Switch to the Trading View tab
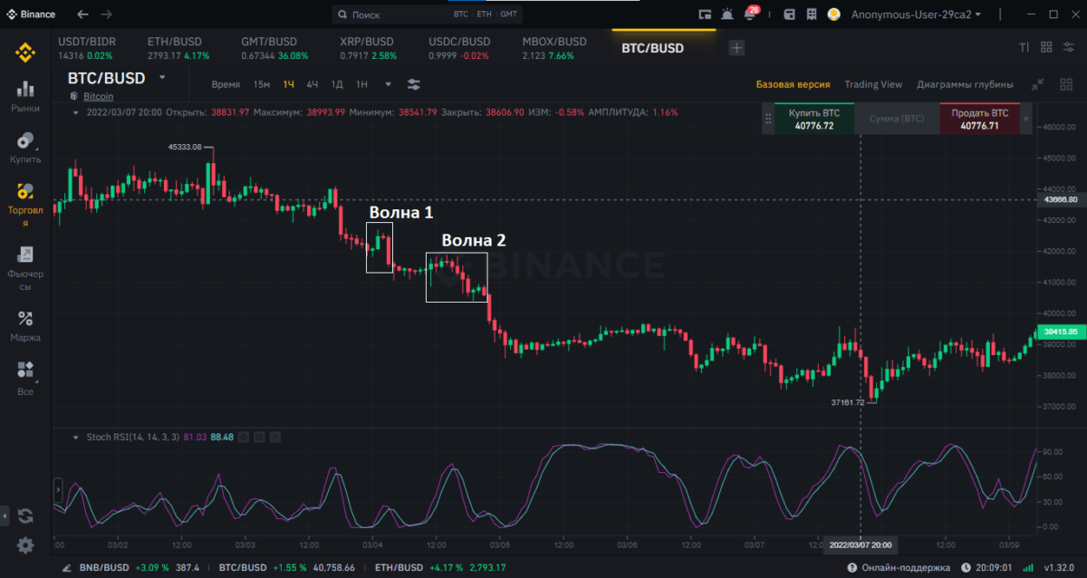The height and width of the screenshot is (578, 1087). pos(873,84)
